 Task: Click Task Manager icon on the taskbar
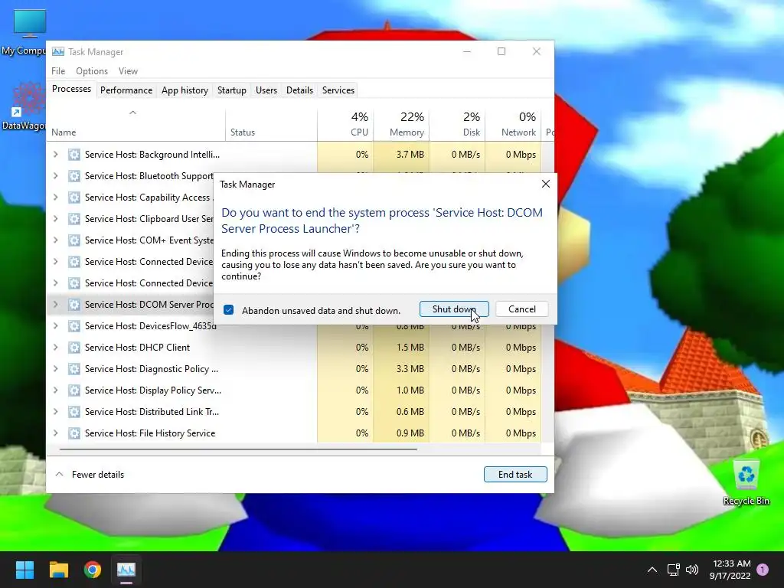(x=126, y=570)
